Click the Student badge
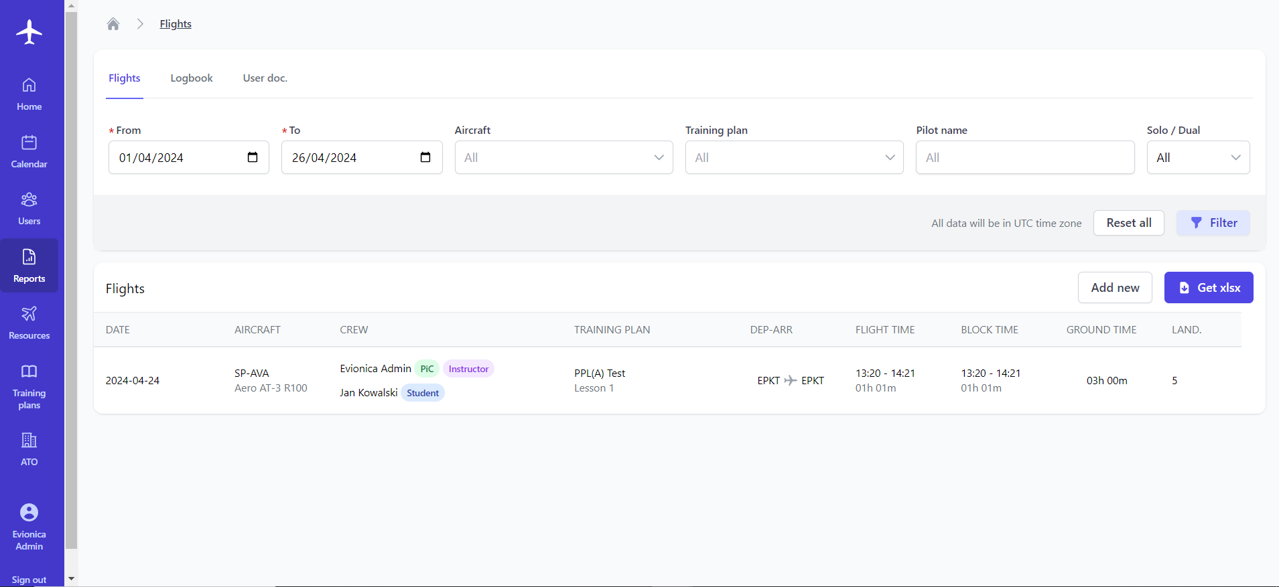Screen dimensions: 1279x587 coord(423,393)
